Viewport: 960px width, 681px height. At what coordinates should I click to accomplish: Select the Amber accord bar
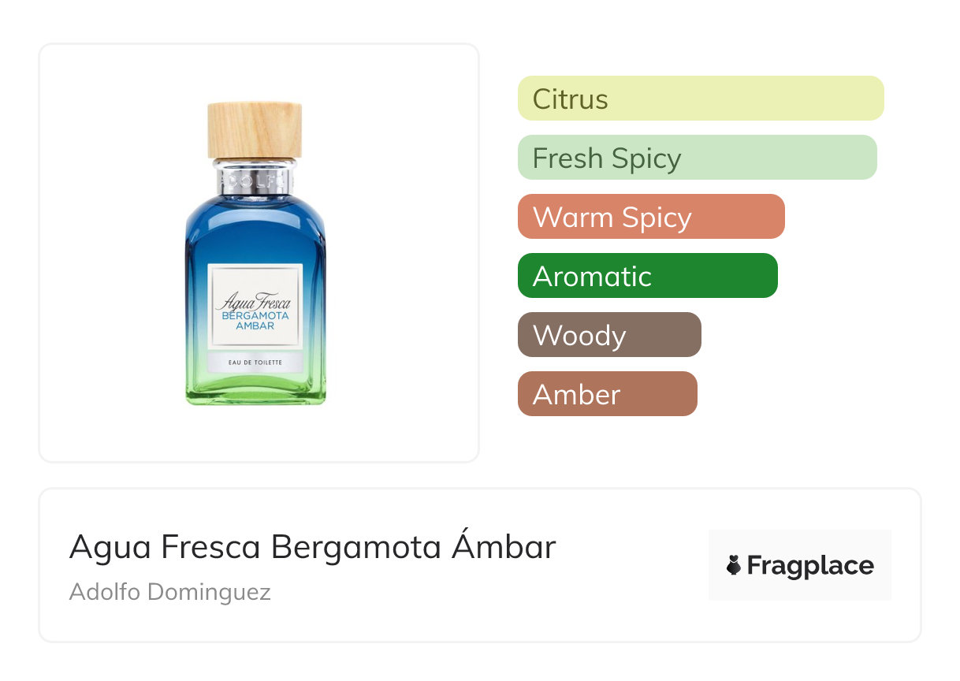pos(607,394)
